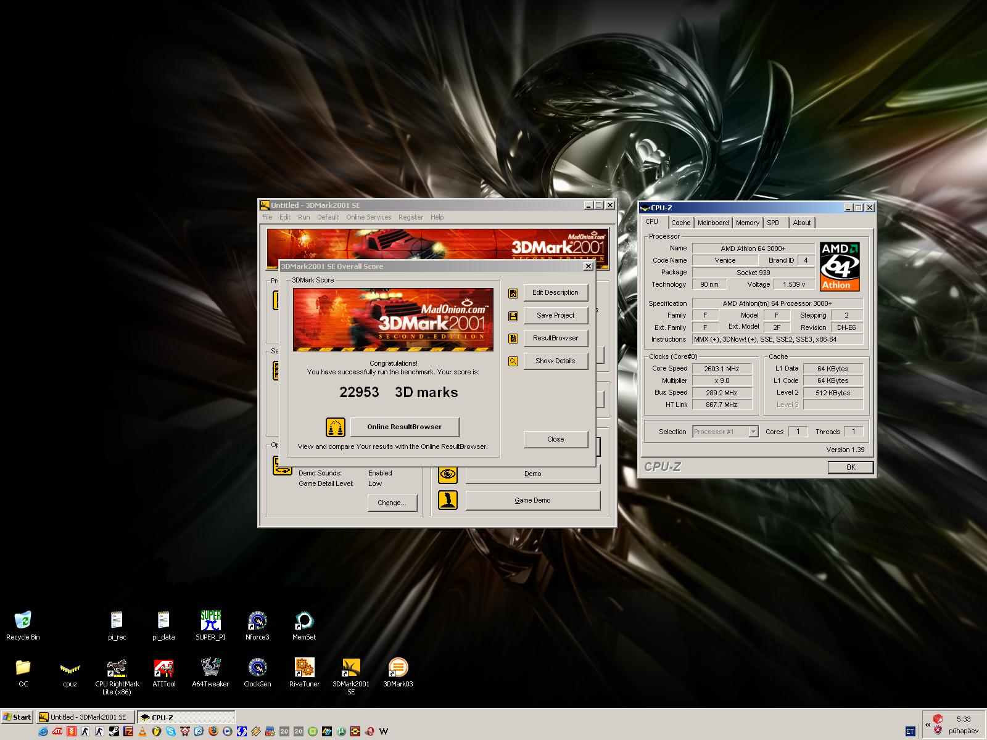This screenshot has width=987, height=740.
Task: Launch Steam from quick launch bar
Action: pos(114,731)
